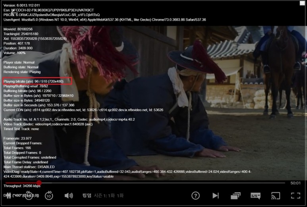Select the VideoDiag readyState line
This screenshot has height=207, width=307.
tap(127, 174)
